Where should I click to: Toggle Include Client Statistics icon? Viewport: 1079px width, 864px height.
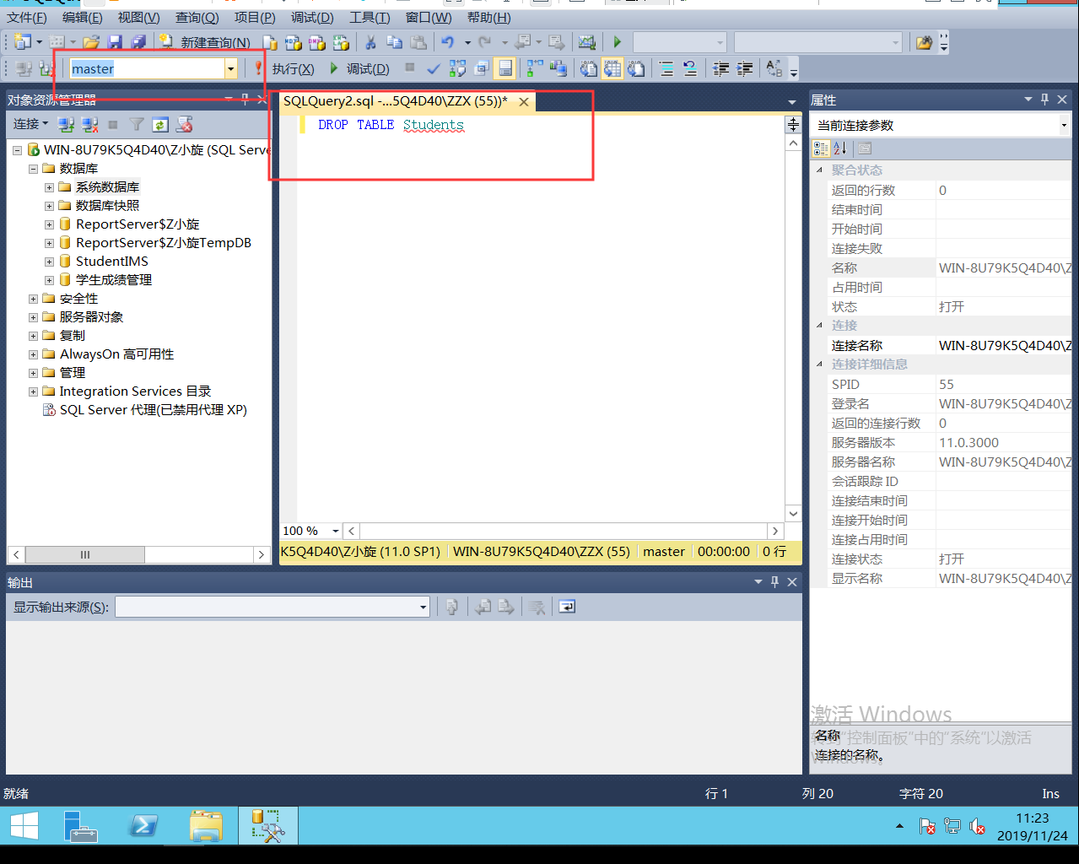[558, 68]
